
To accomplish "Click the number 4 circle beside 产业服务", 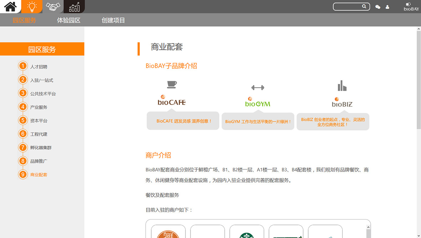I will point(23,107).
